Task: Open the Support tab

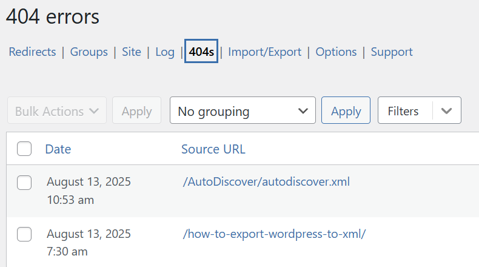Action: pos(392,52)
